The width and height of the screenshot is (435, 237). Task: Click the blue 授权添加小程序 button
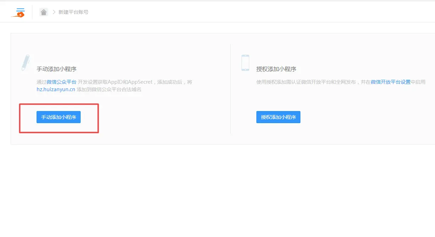point(278,117)
